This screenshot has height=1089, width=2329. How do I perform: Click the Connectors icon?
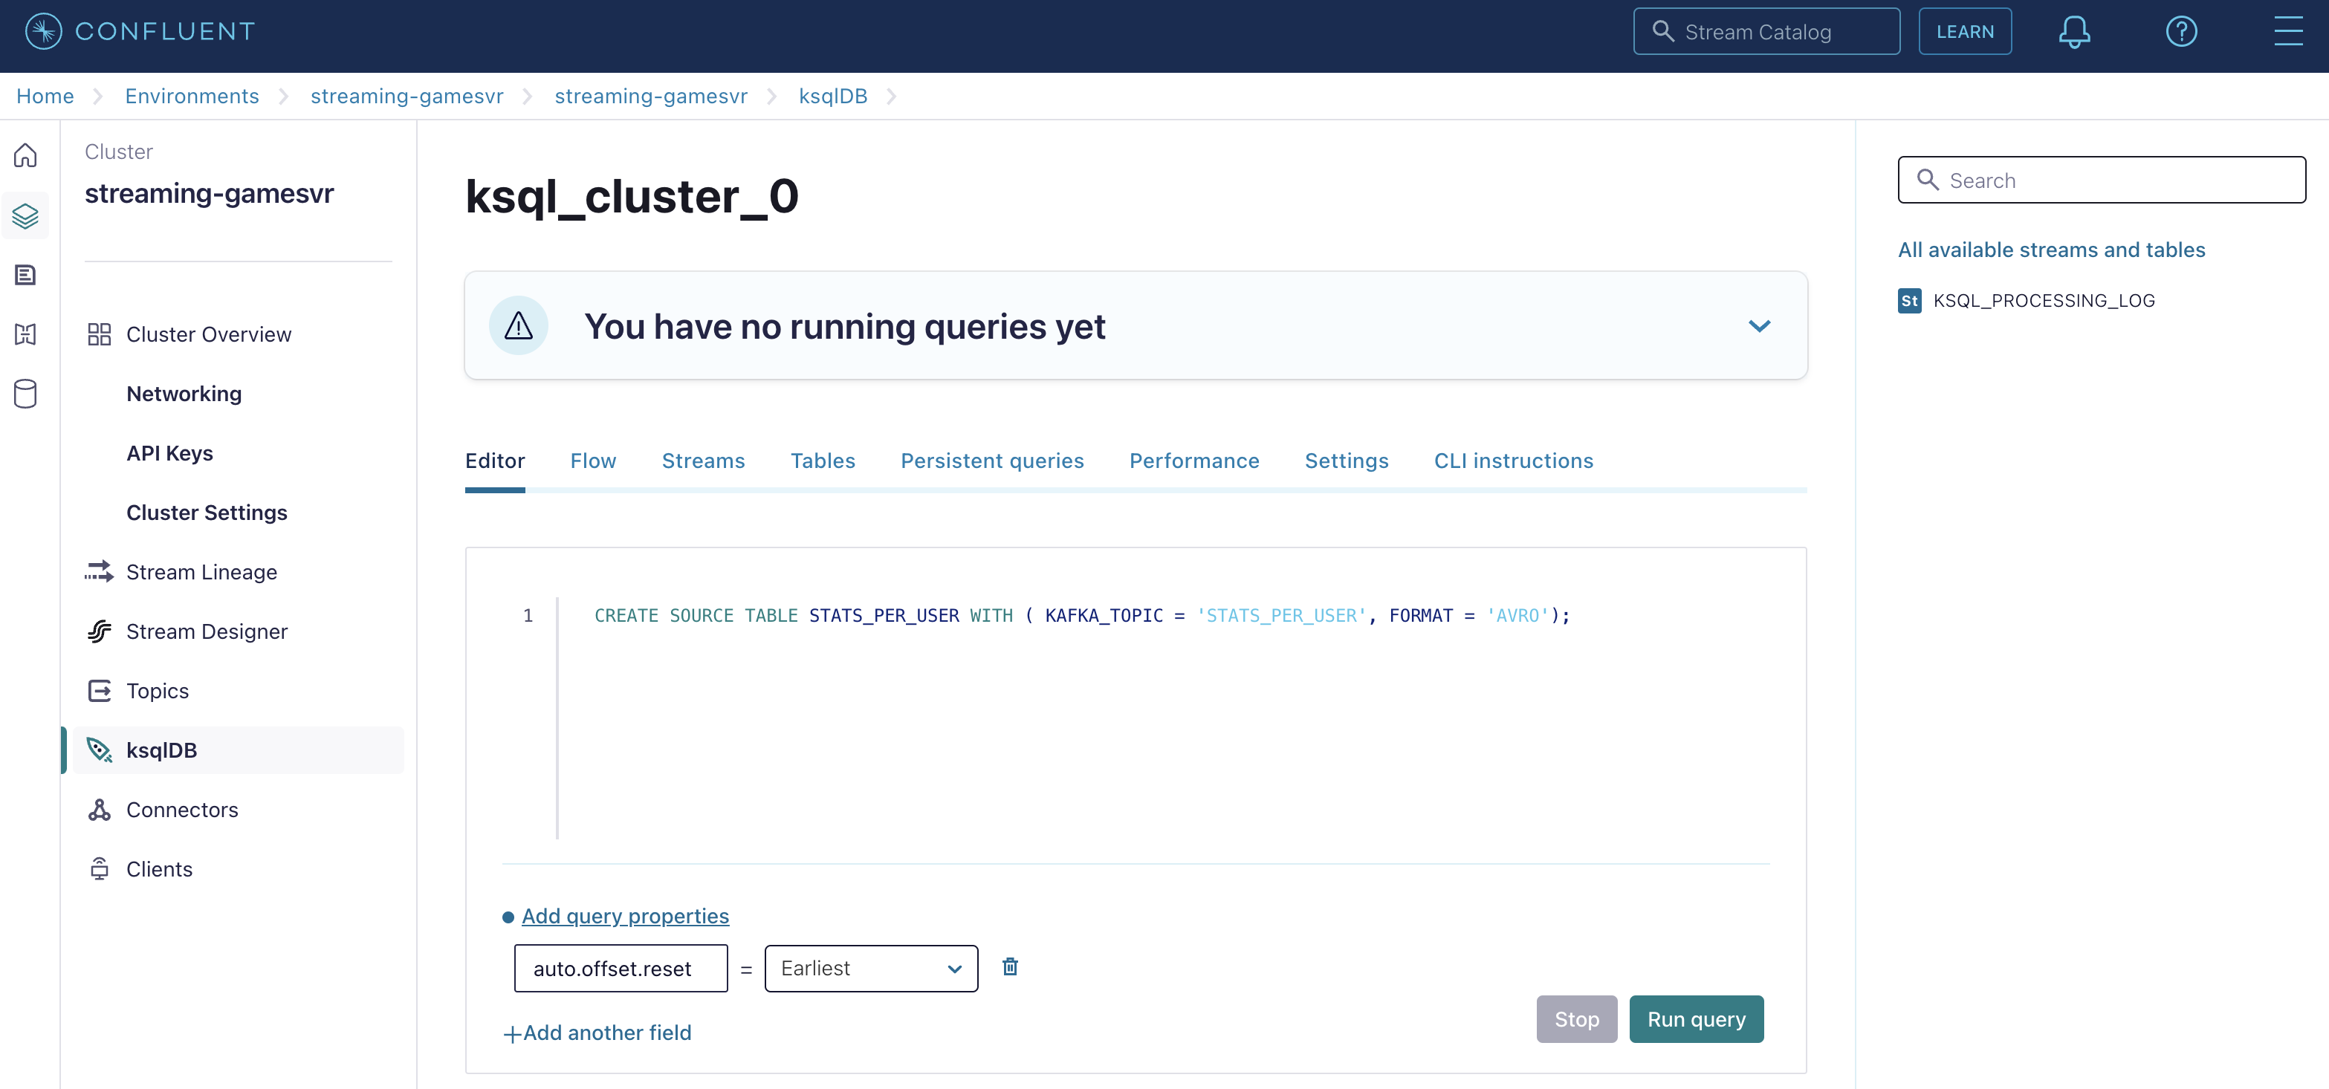[x=100, y=810]
